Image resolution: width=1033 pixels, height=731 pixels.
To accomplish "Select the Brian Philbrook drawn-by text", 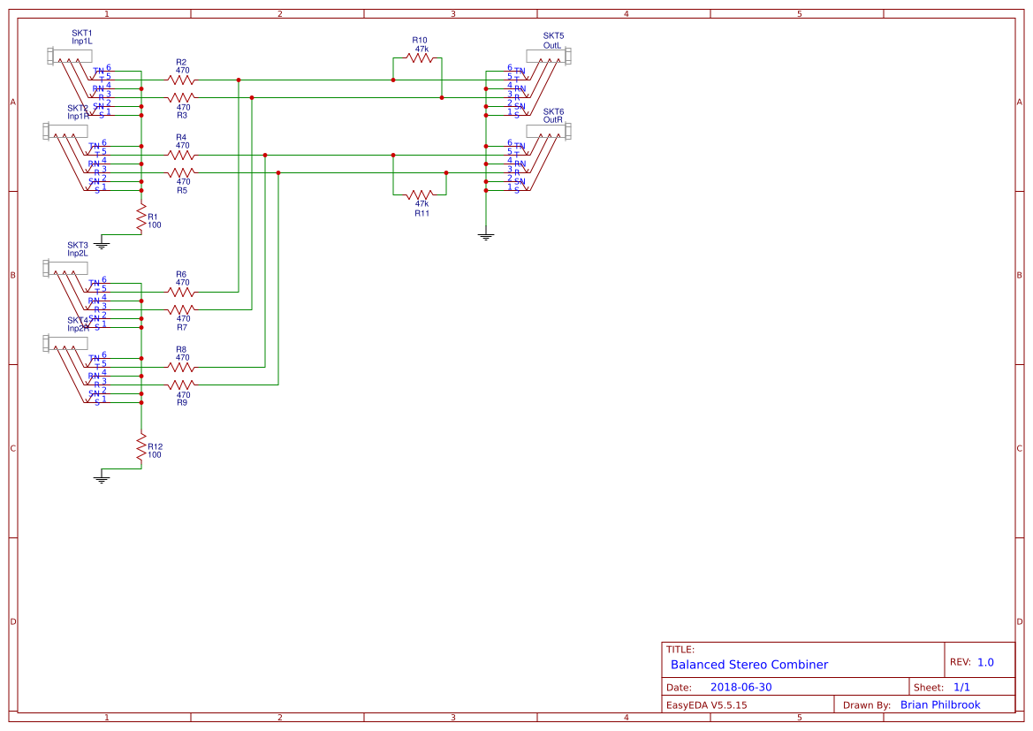I will (939, 704).
